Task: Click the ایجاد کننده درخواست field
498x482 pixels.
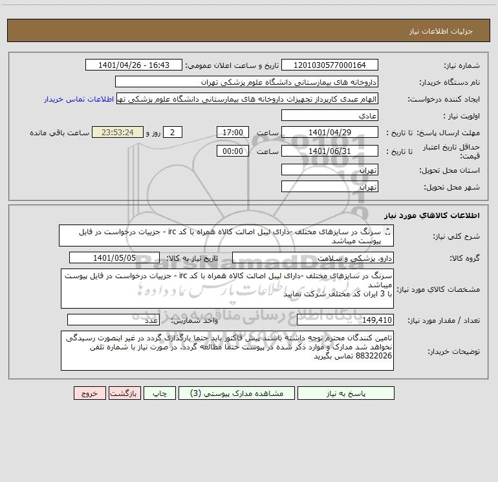Action: (x=248, y=99)
